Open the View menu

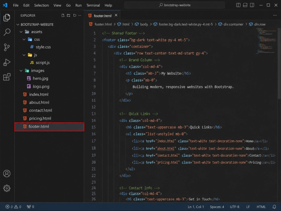(58, 5)
